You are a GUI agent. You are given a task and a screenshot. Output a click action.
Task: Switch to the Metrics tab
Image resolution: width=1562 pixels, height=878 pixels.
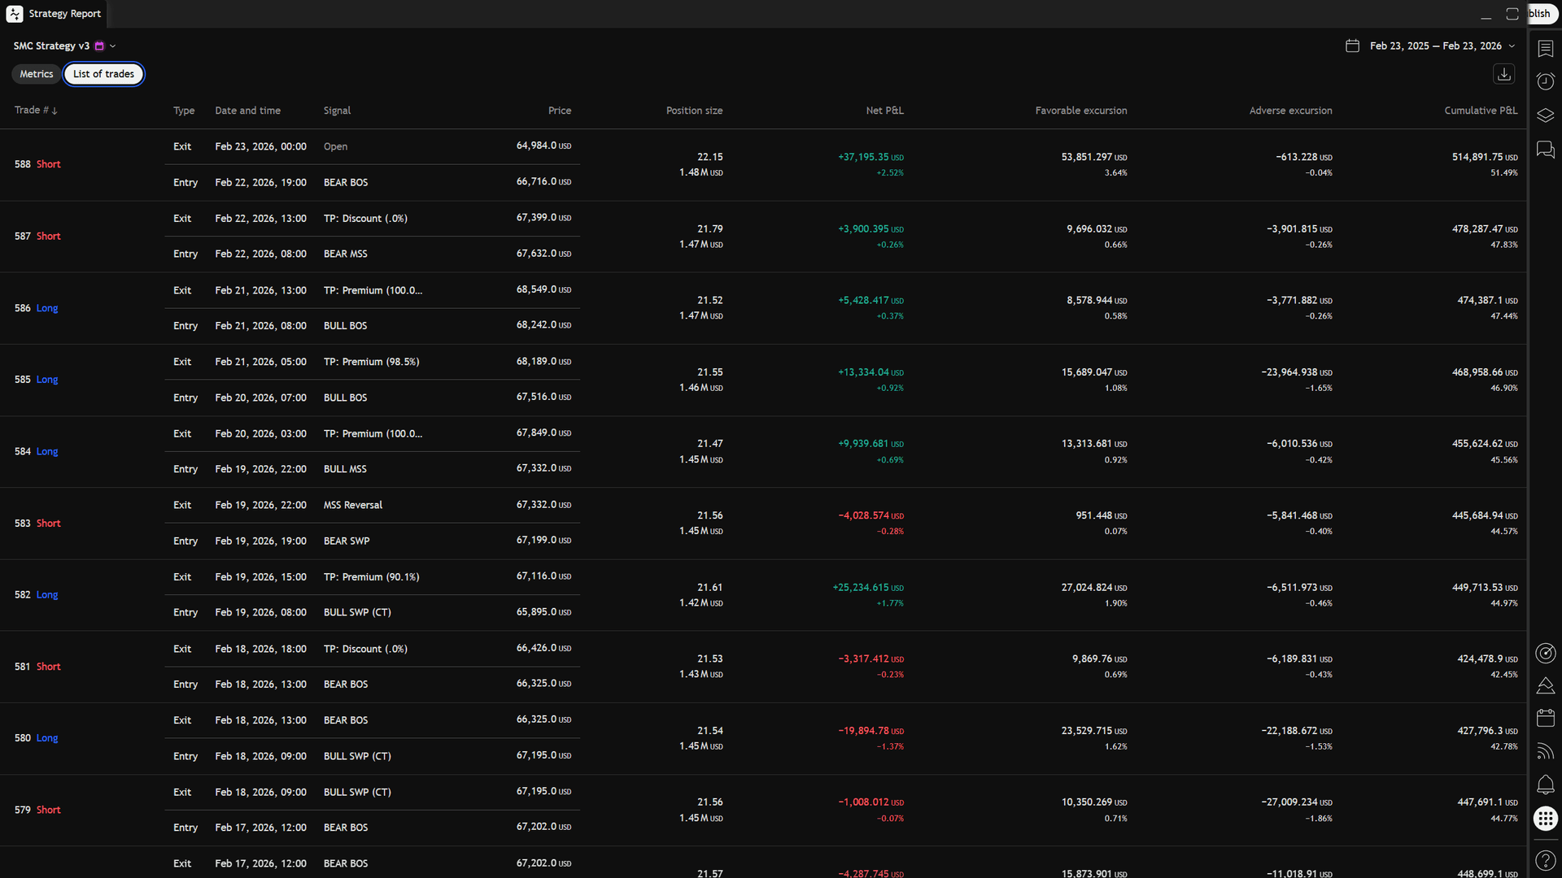click(36, 73)
